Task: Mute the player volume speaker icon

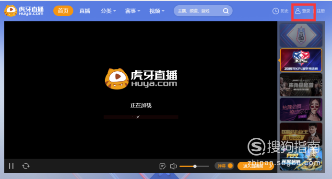Action: coord(173,167)
